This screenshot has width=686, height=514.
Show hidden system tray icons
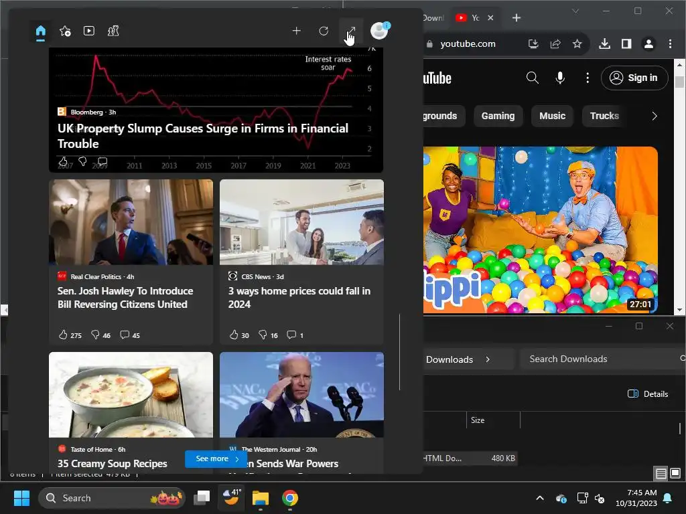(x=540, y=498)
